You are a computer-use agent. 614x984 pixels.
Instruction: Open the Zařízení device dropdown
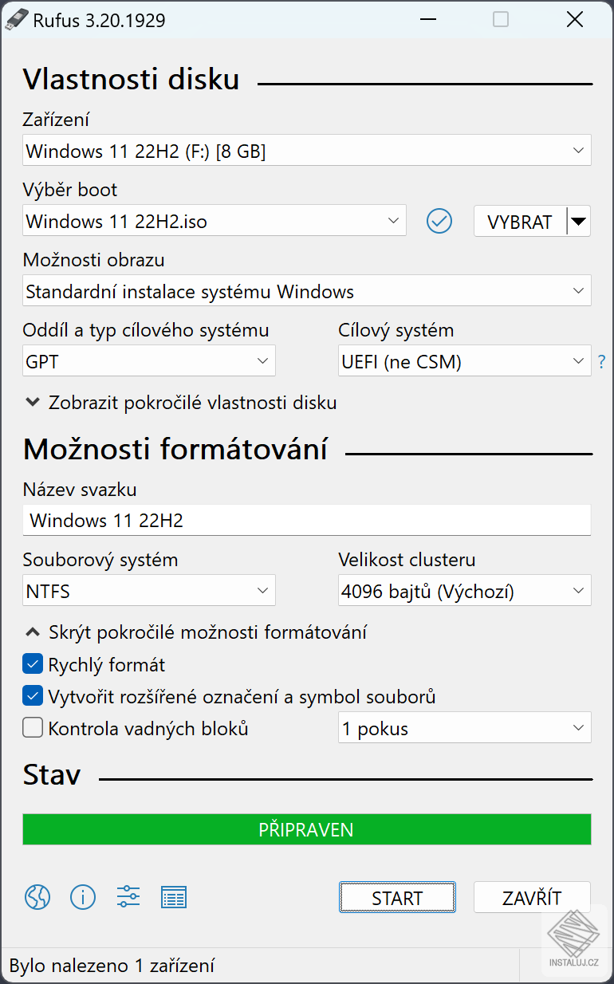(306, 151)
